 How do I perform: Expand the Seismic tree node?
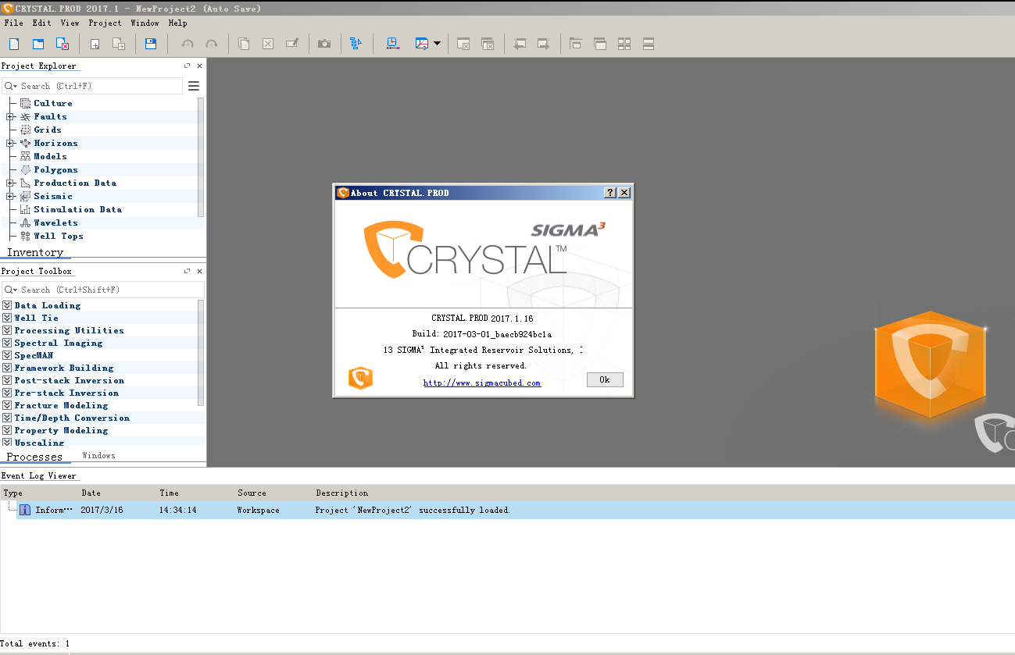pos(10,196)
